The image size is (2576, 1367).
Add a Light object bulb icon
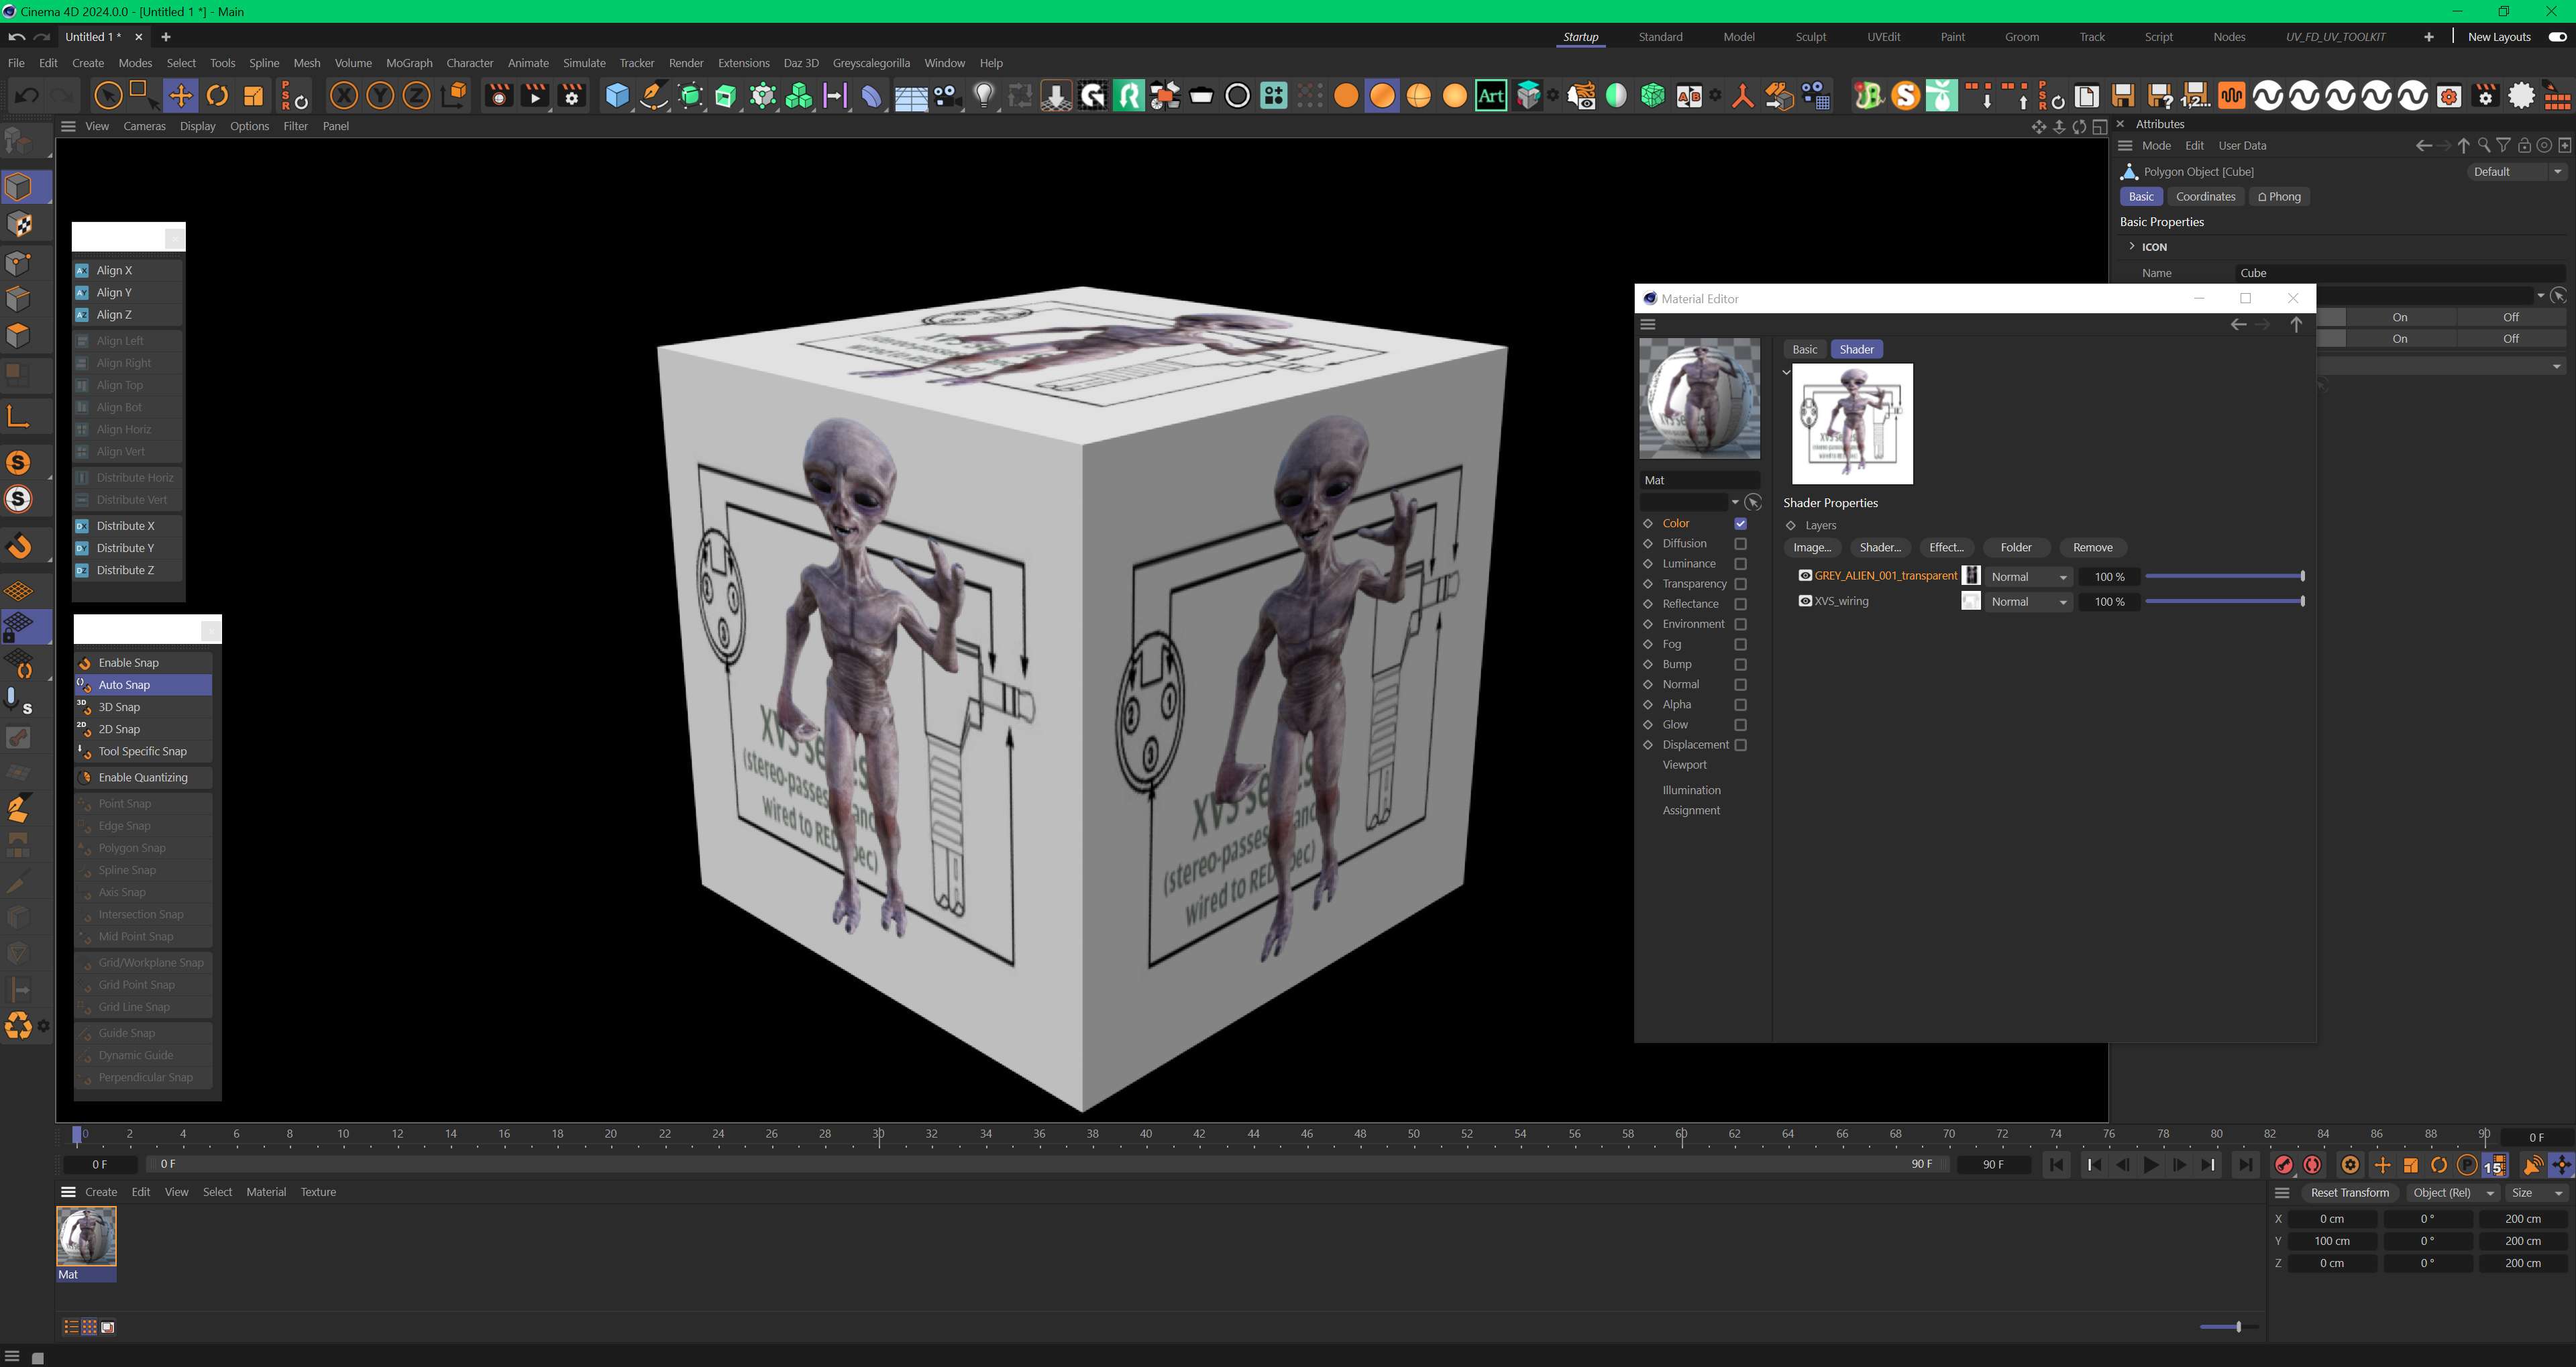coord(984,96)
